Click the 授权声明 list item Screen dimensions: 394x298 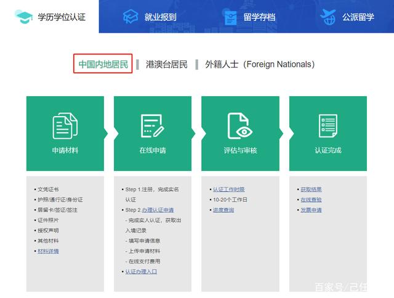(48, 231)
